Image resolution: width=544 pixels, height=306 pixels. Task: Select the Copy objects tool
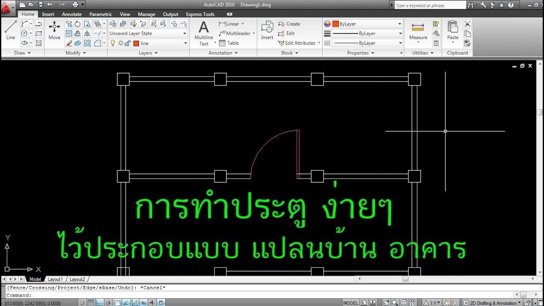(69, 24)
